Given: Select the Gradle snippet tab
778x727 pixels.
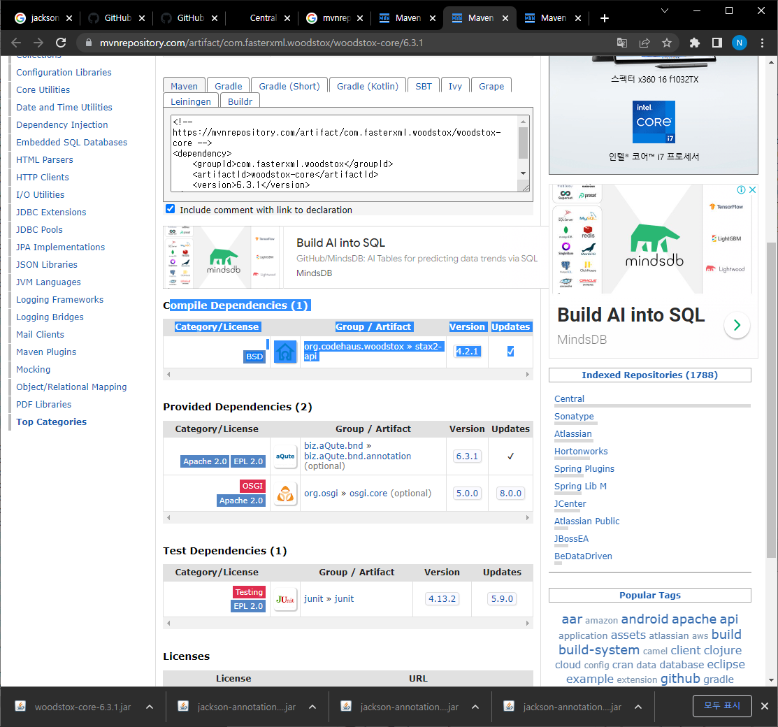Looking at the screenshot, I should 229,86.
